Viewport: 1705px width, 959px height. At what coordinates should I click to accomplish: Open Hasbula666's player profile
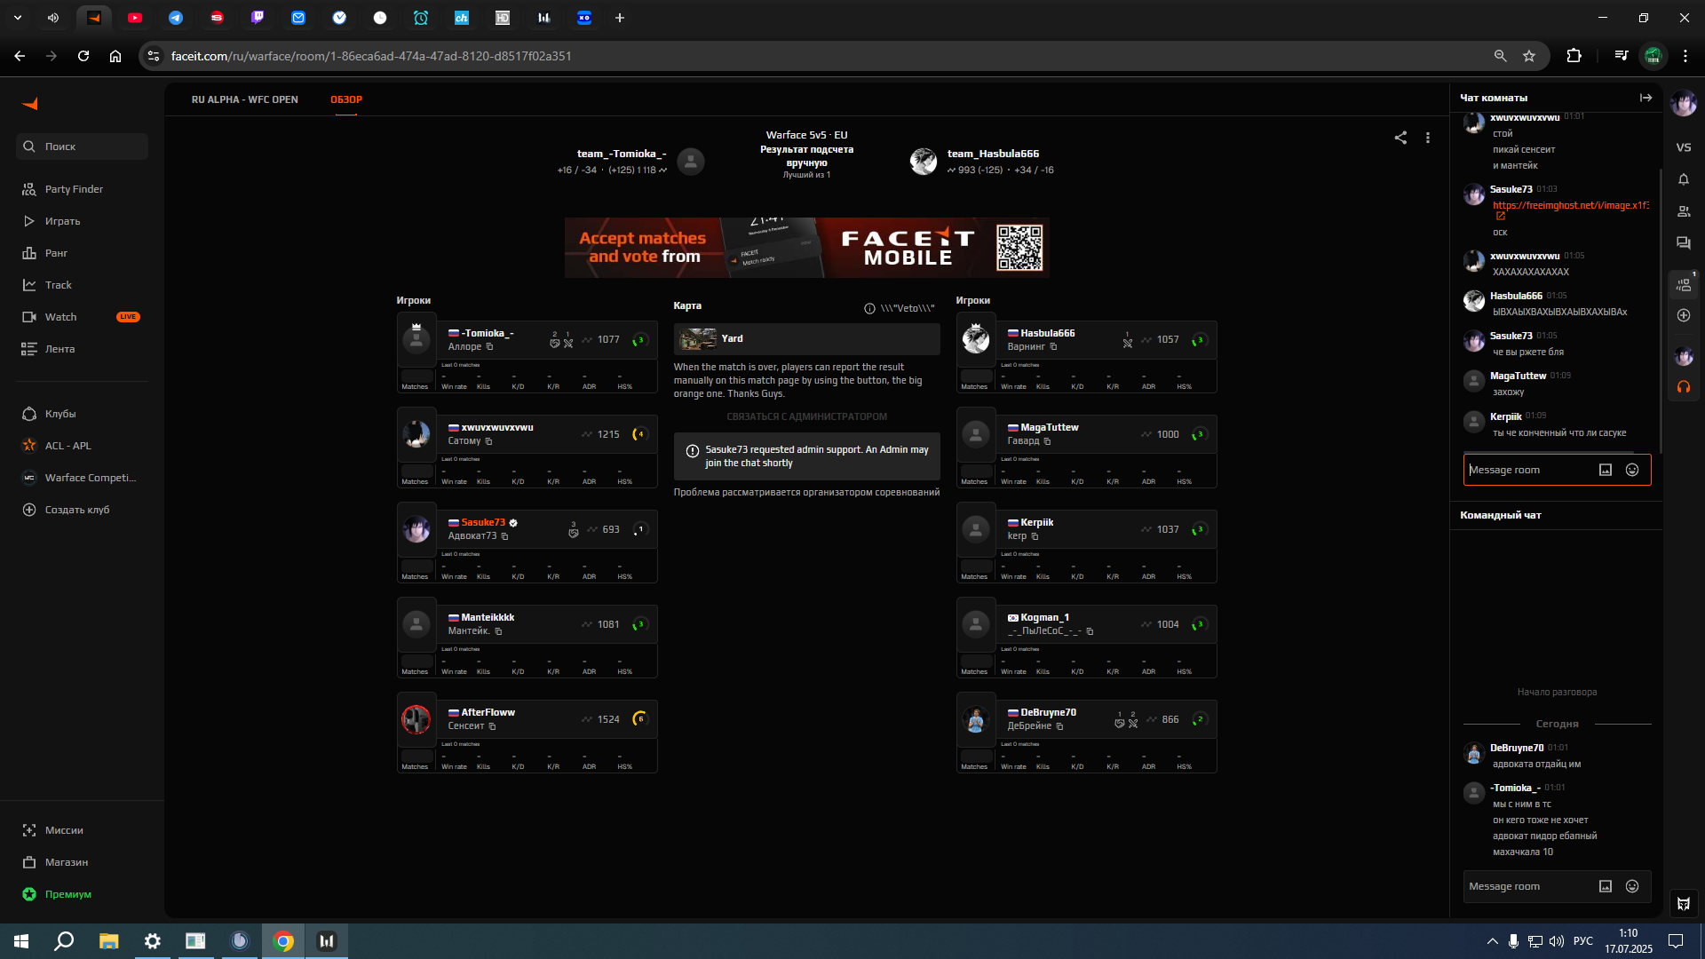coord(1047,333)
